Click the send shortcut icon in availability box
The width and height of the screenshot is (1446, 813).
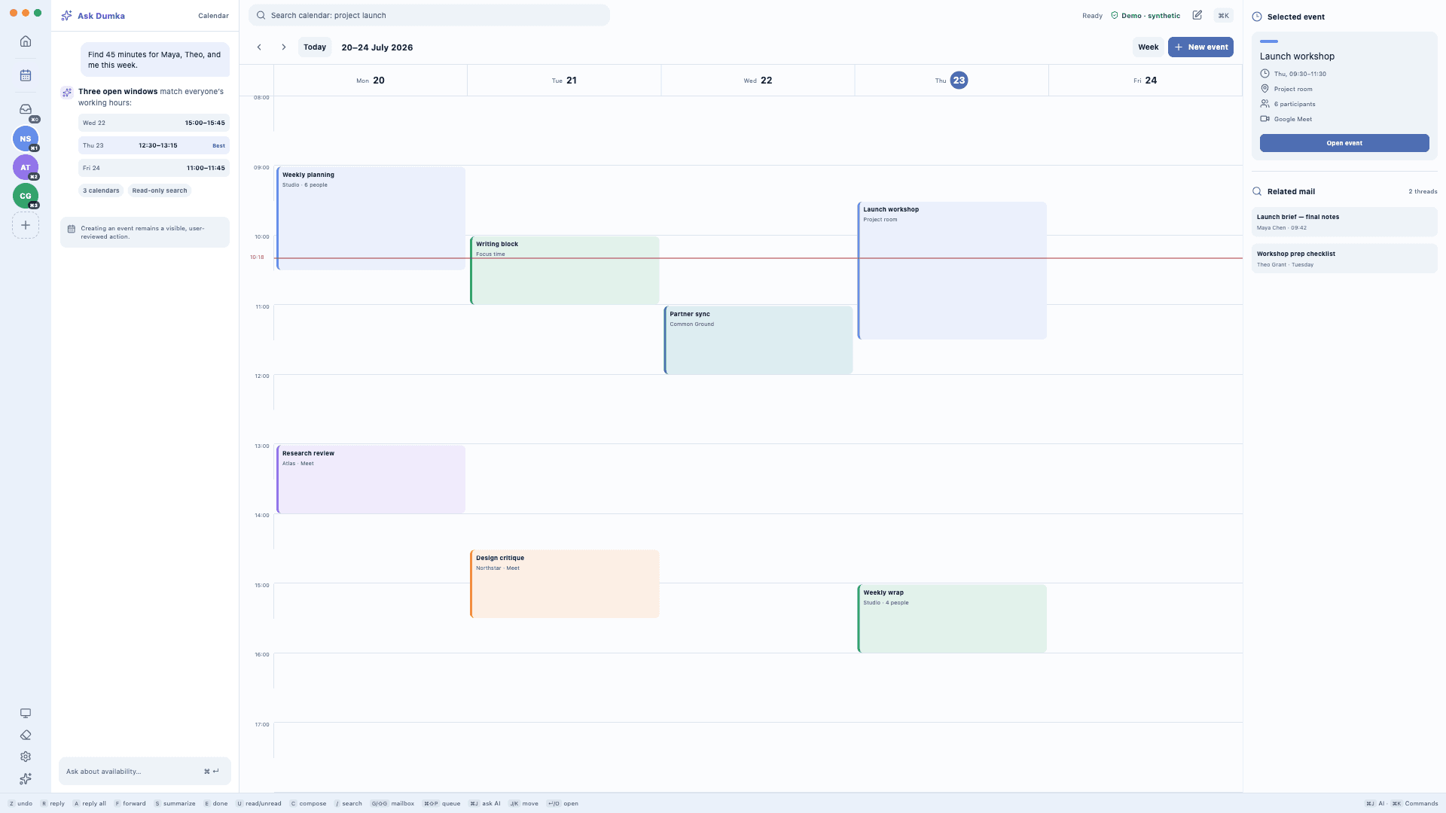pos(212,772)
